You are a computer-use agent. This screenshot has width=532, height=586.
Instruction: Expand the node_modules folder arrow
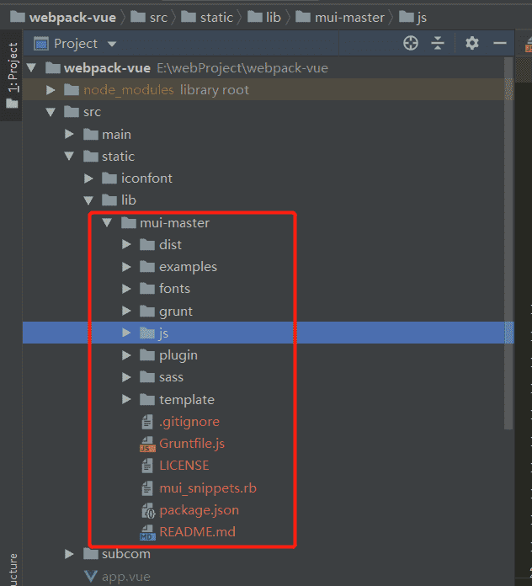click(x=51, y=90)
